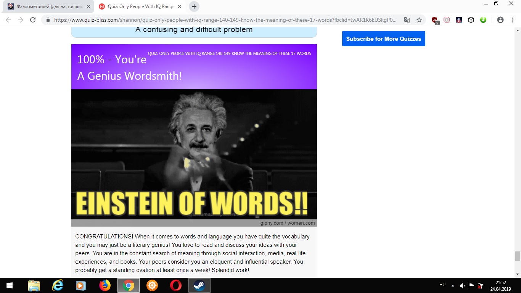Close the Фаллометрия-2 tab
The height and width of the screenshot is (293, 521).
[x=88, y=6]
